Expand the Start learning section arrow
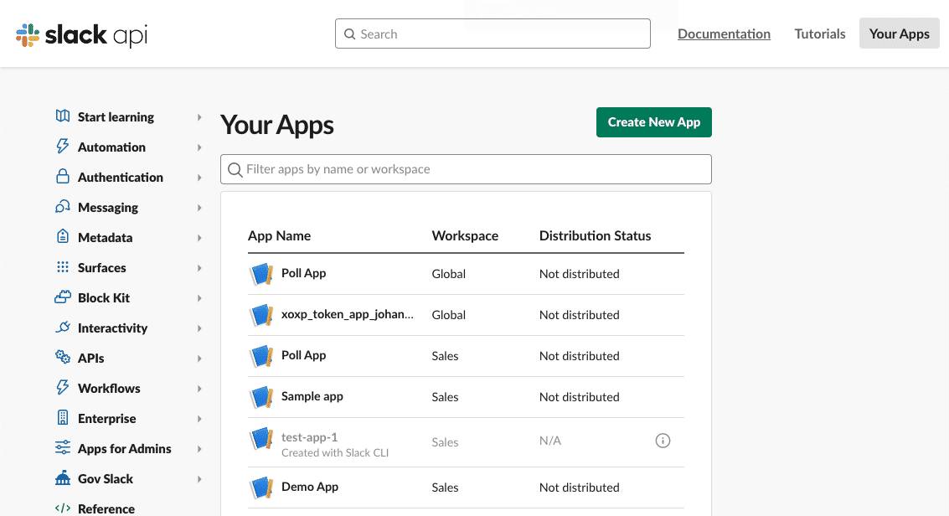This screenshot has height=516, width=949. tap(199, 117)
